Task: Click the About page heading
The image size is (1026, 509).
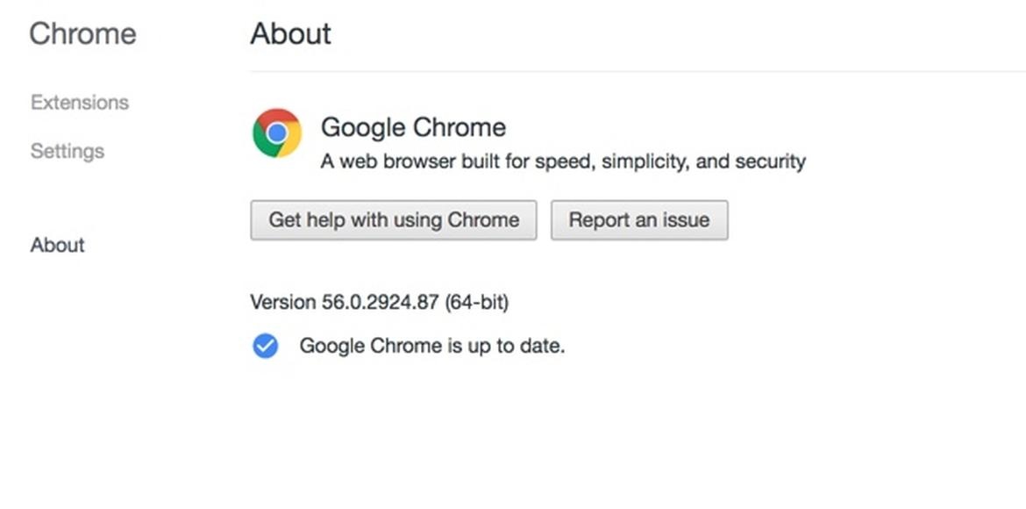Action: [290, 33]
